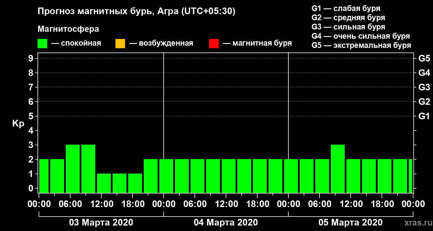433x231 pixels.
Task: Click the '18:00' tick label under 03 Марта
Action: (132, 204)
